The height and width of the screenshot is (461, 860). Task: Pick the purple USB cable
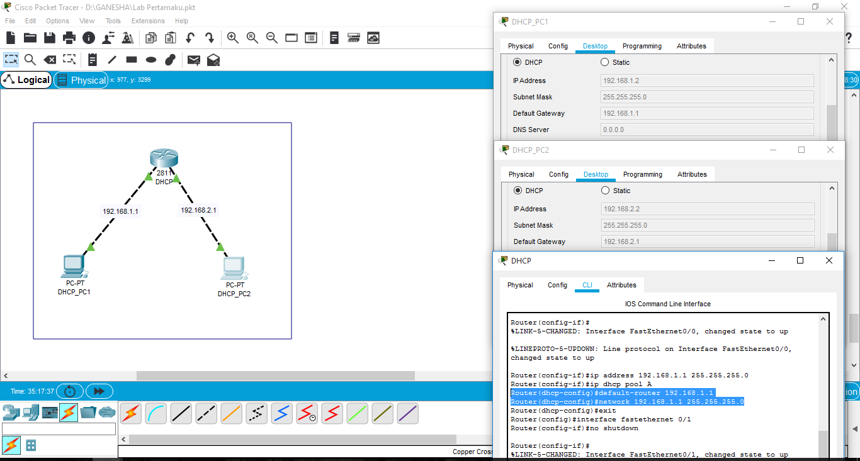(x=408, y=414)
